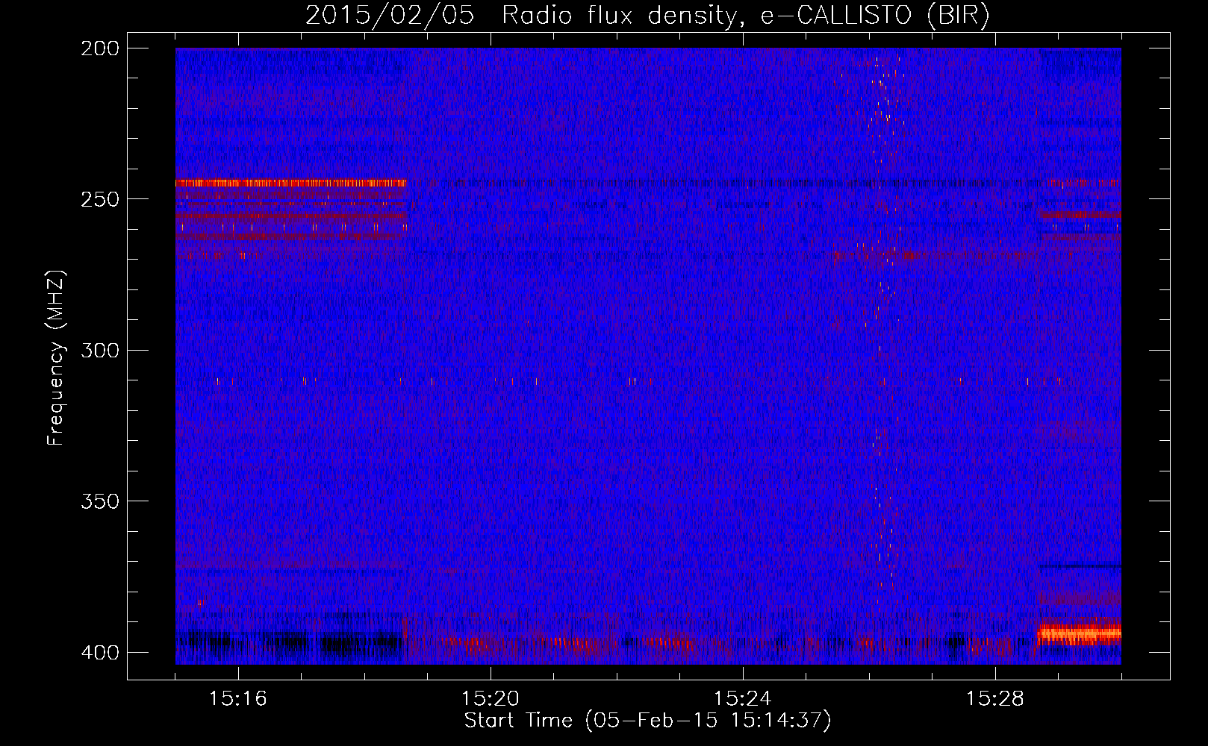Screen dimensions: 1208x746
Task: Click the 300 frequency axis label
Action: (x=100, y=351)
